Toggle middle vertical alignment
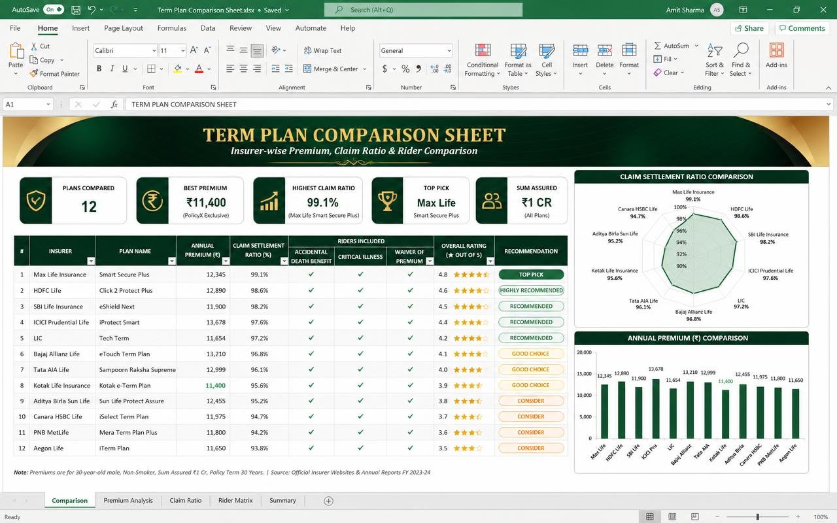 (243, 50)
